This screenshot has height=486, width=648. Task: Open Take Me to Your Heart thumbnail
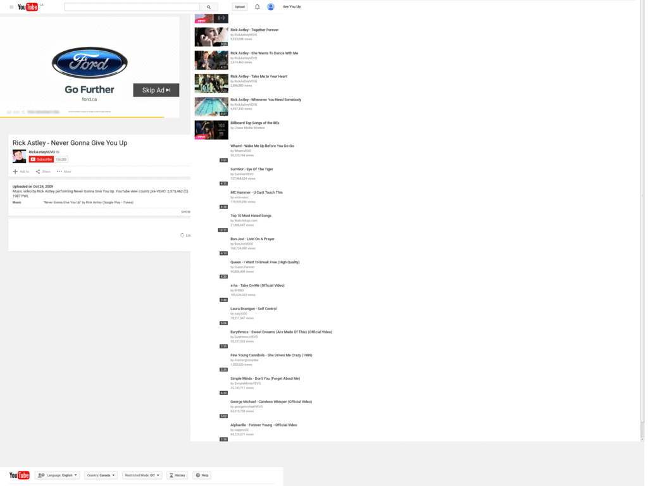point(211,84)
